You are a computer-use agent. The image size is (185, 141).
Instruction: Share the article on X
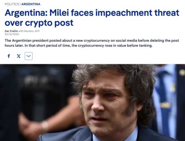18,56
